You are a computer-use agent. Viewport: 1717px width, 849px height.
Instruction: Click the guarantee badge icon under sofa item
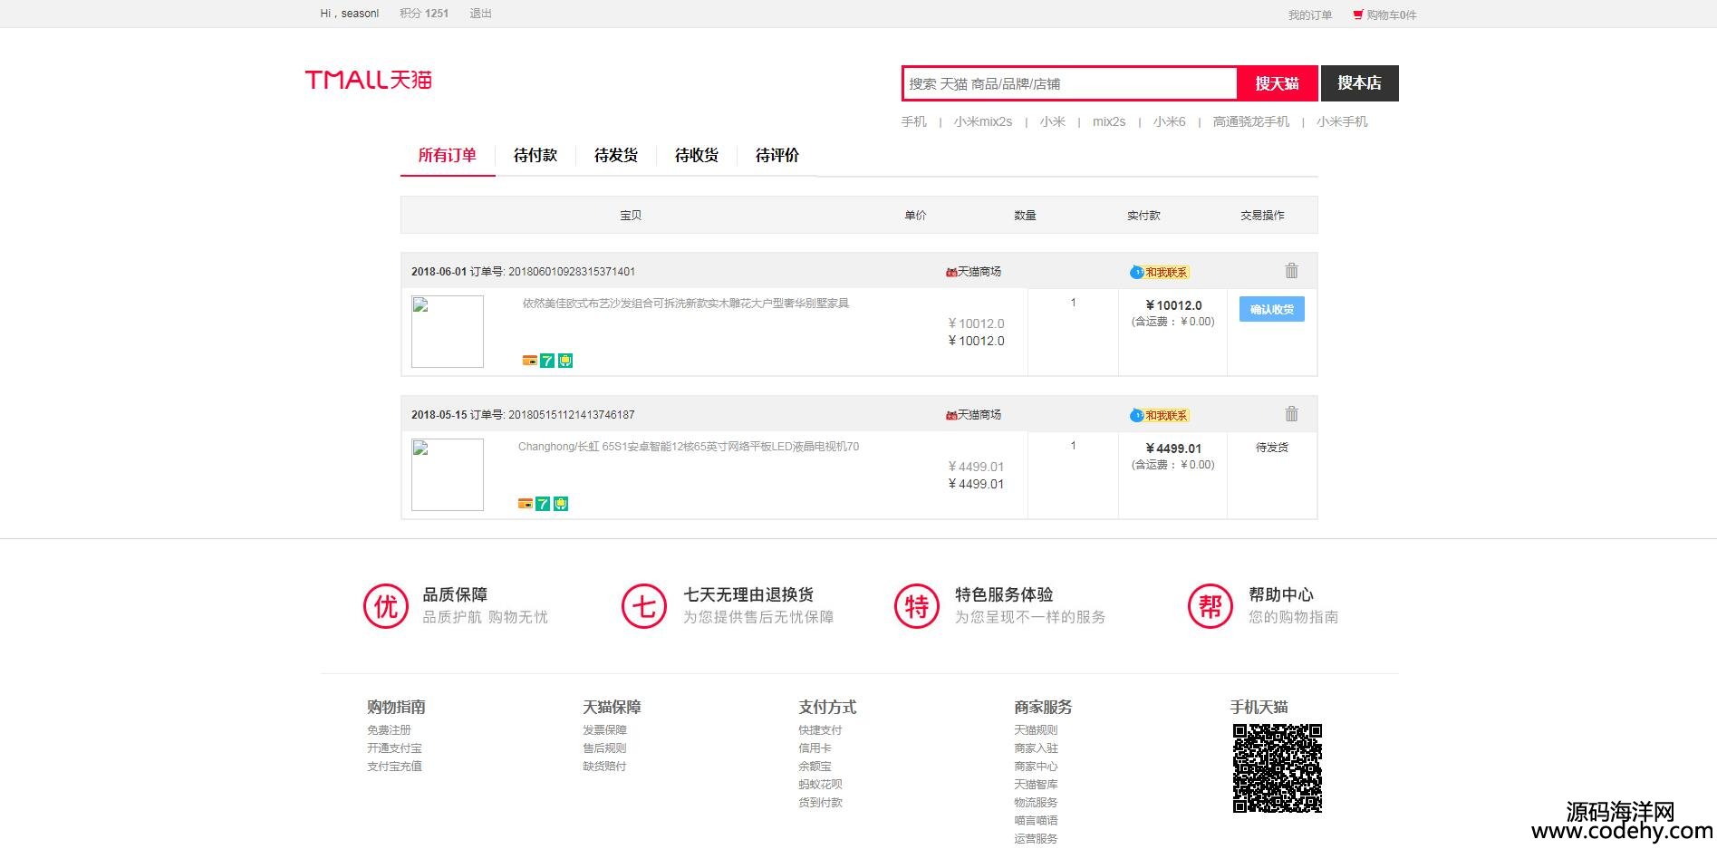565,361
